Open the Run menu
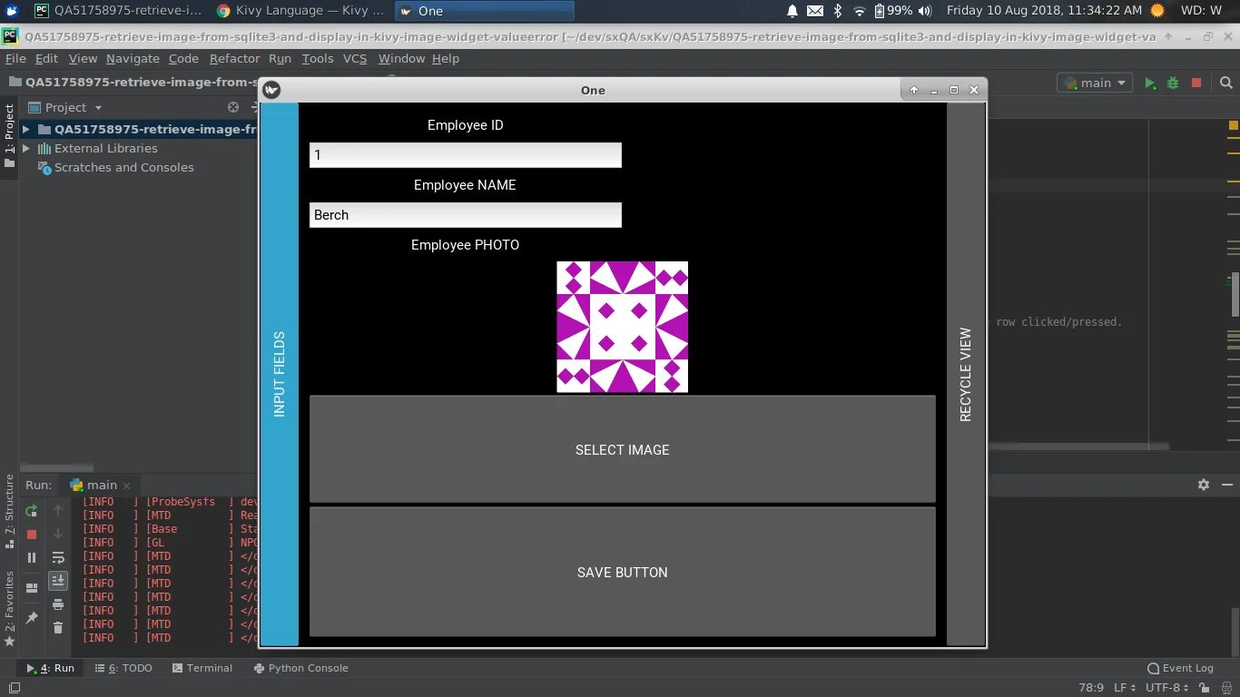Viewport: 1240px width, 697px height. coord(280,58)
